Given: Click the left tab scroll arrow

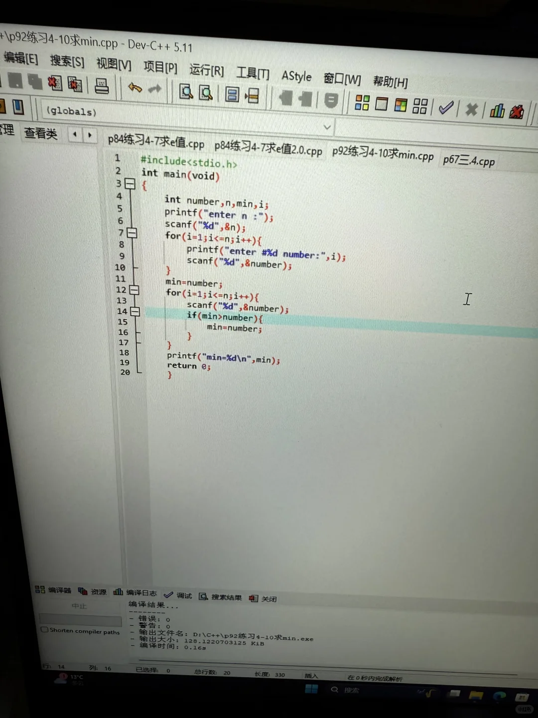Looking at the screenshot, I should coord(75,134).
